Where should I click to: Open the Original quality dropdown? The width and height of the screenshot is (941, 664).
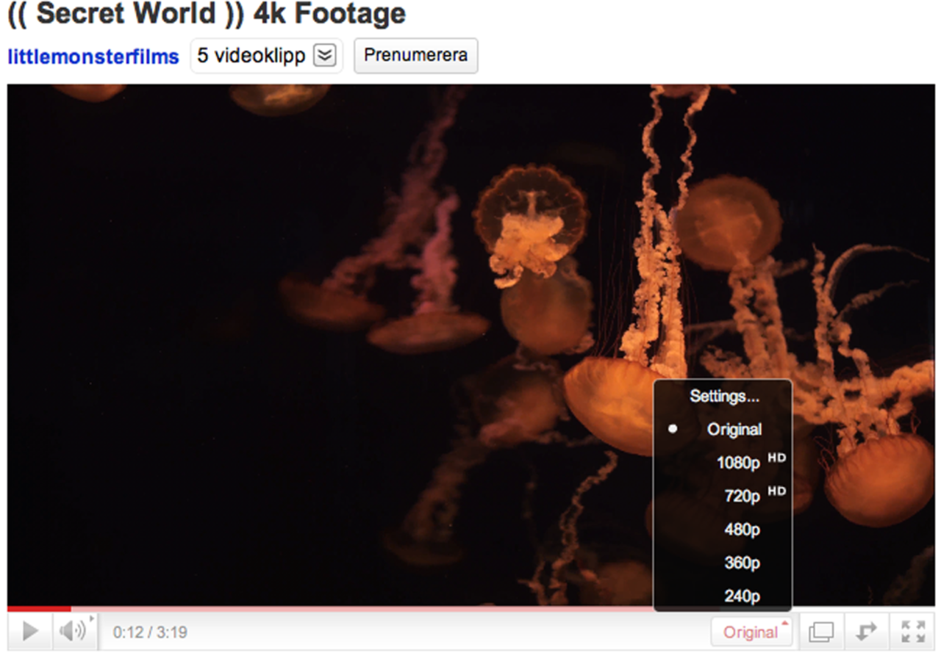click(x=751, y=632)
